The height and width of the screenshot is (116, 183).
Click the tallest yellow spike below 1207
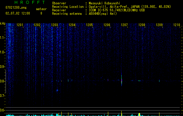pyautogui.click(x=122, y=113)
